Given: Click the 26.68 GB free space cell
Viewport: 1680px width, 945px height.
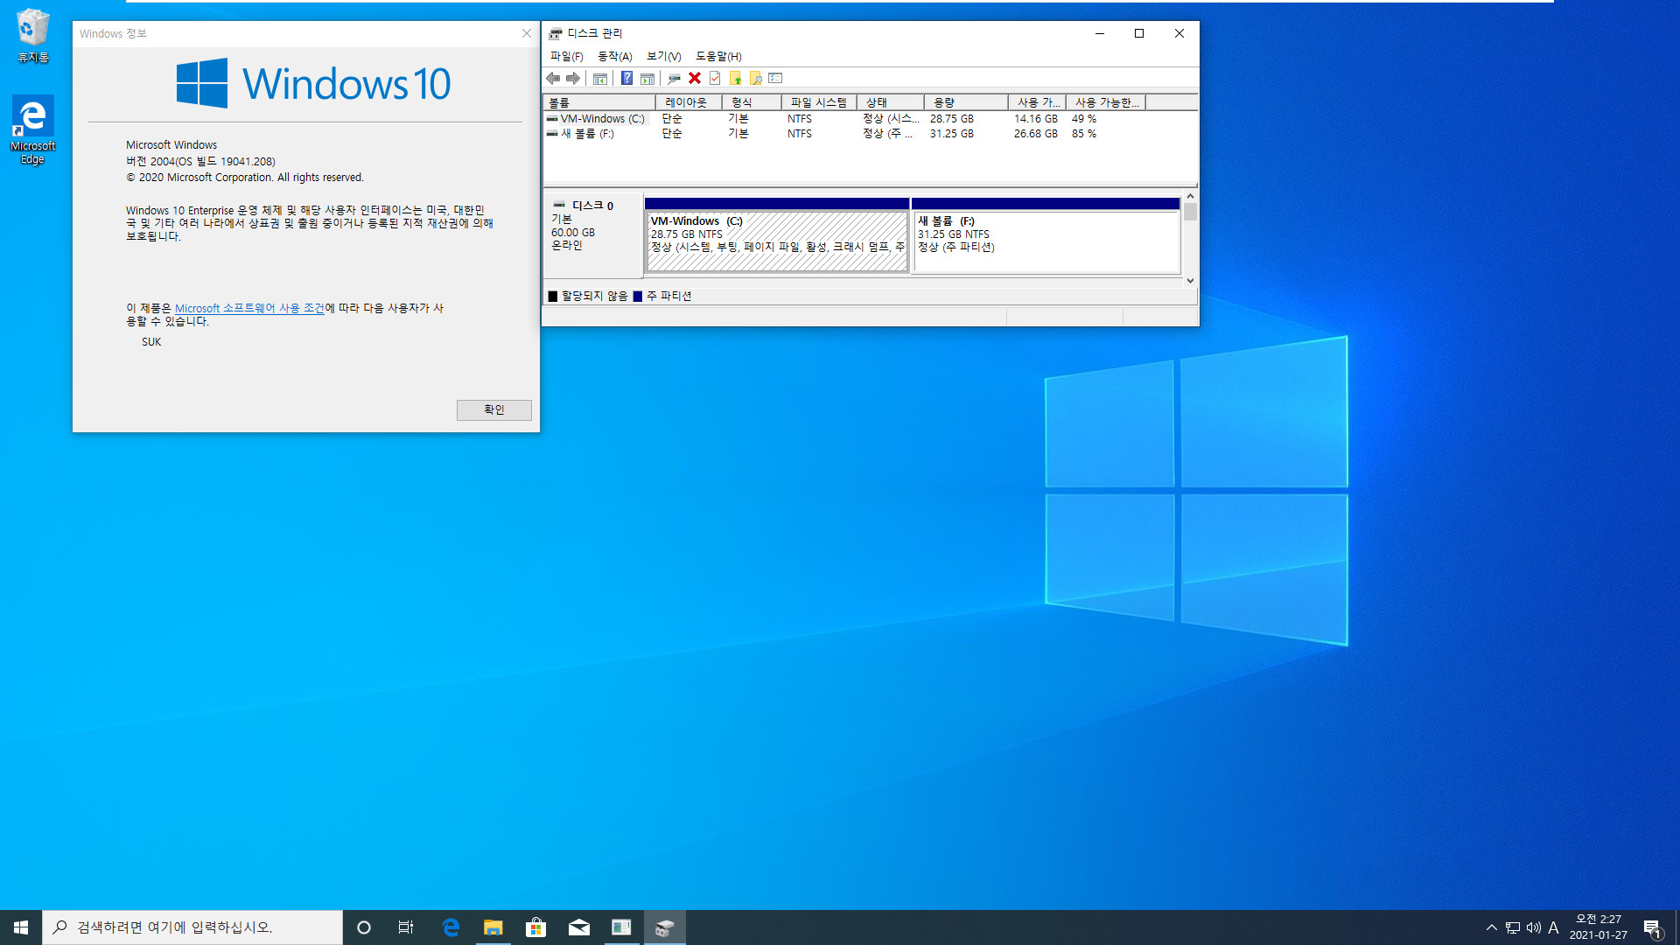Looking at the screenshot, I should (1035, 134).
